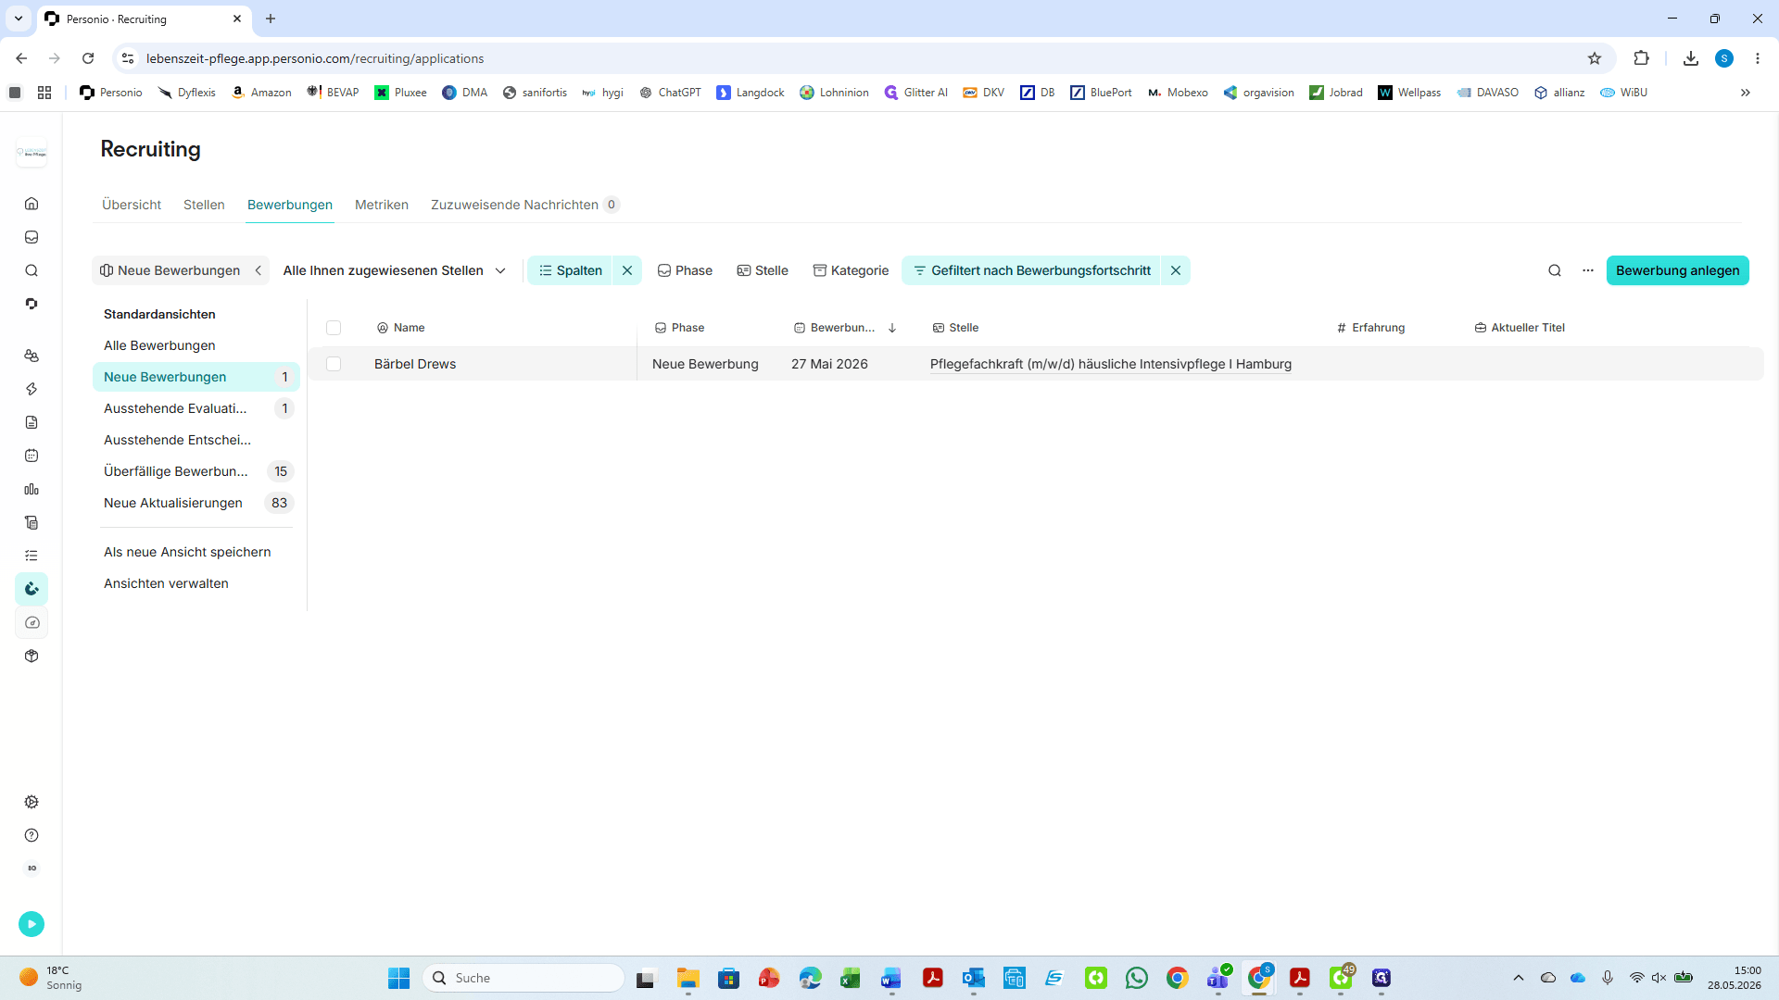Select the highlighted Recruiting sidebar icon
The width and height of the screenshot is (1779, 1000).
click(32, 589)
